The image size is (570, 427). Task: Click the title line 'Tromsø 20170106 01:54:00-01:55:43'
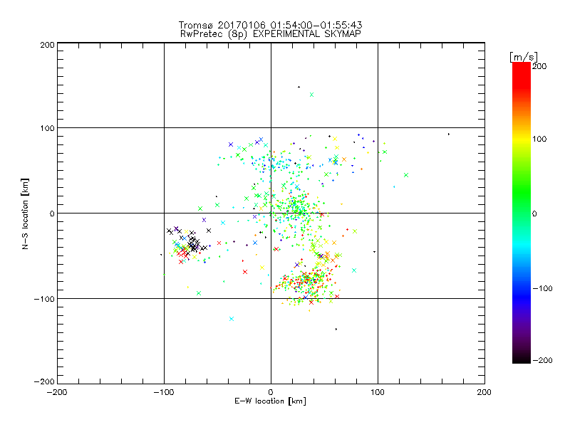[x=270, y=25]
